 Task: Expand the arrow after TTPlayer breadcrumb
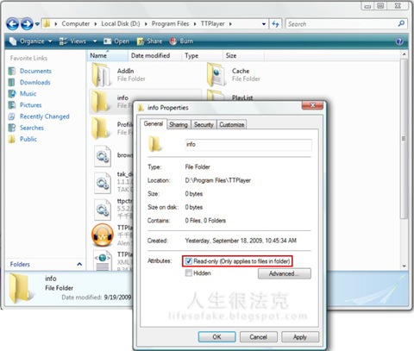click(x=230, y=24)
